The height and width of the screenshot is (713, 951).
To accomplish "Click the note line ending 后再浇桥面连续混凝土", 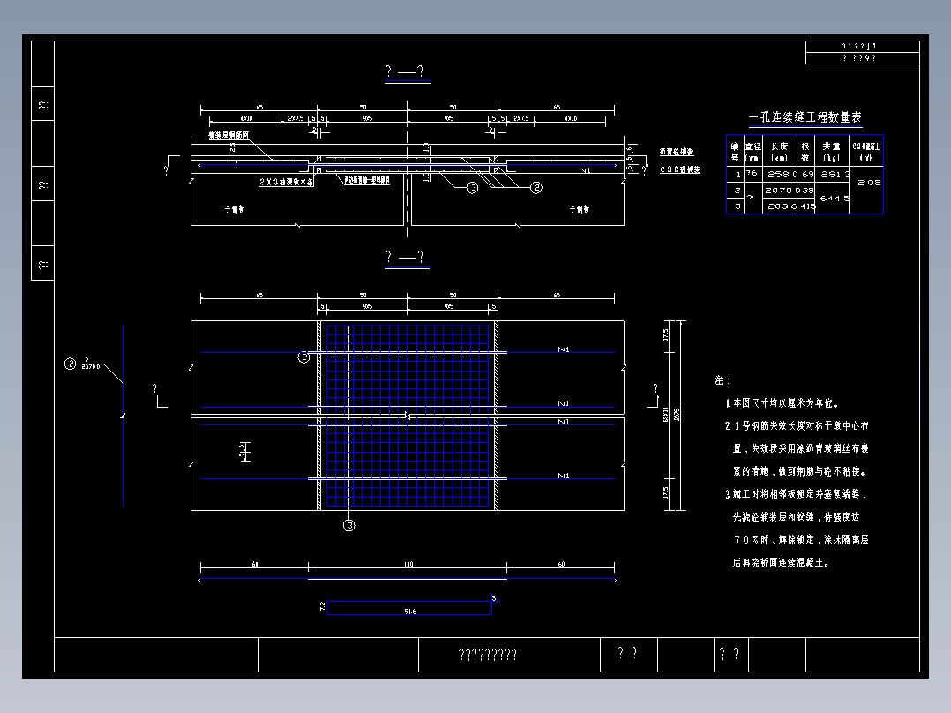I will 781,562.
